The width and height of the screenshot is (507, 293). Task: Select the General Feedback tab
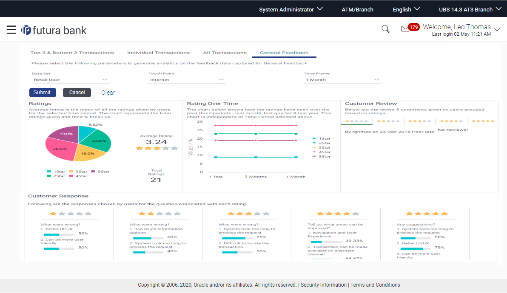[x=284, y=53]
